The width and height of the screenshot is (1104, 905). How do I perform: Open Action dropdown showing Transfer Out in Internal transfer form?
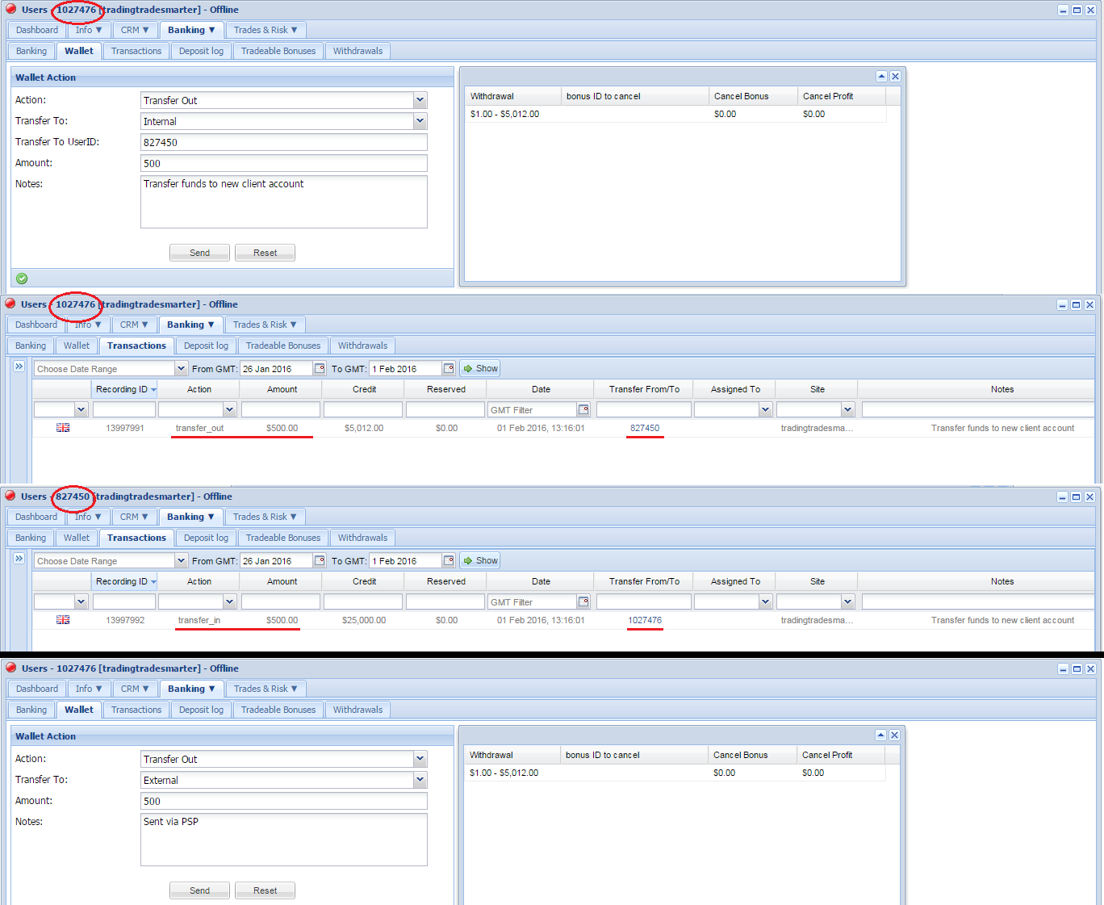pyautogui.click(x=420, y=100)
